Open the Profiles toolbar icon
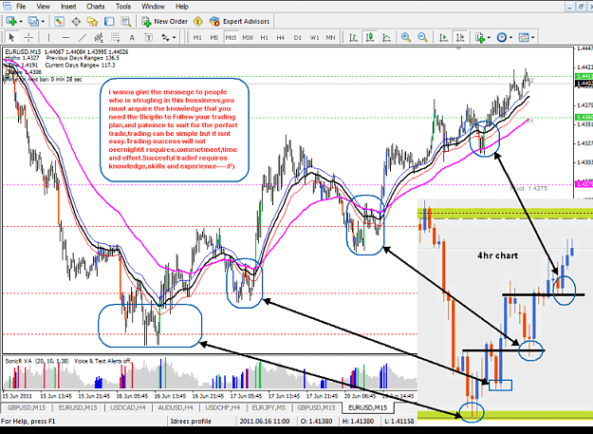 [x=33, y=22]
